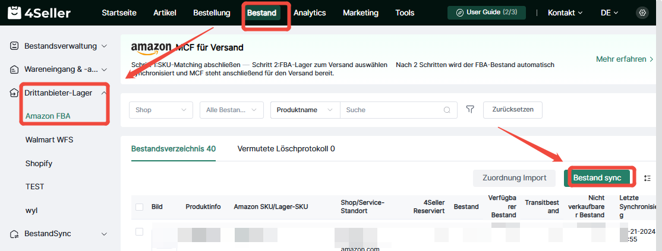Image resolution: width=662 pixels, height=251 pixels.
Task: Open the Produktname search-type dropdown
Action: pyautogui.click(x=305, y=110)
